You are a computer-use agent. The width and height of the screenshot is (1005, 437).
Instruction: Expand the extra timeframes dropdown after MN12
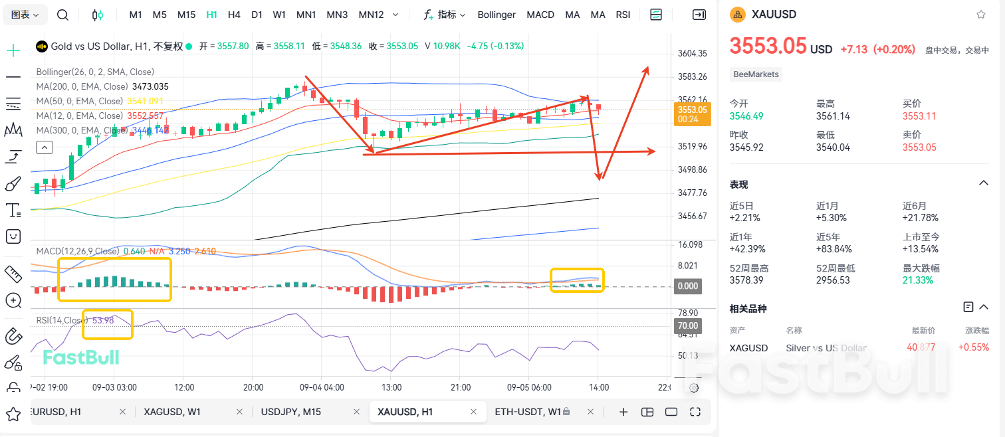(394, 14)
